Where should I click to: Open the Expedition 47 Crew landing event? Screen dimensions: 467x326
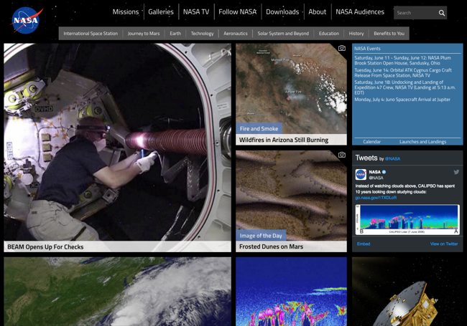point(404,87)
